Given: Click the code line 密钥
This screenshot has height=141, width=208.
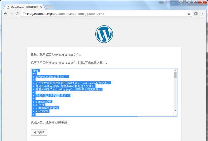Looking at the screenshot, I should [x=41, y=105].
